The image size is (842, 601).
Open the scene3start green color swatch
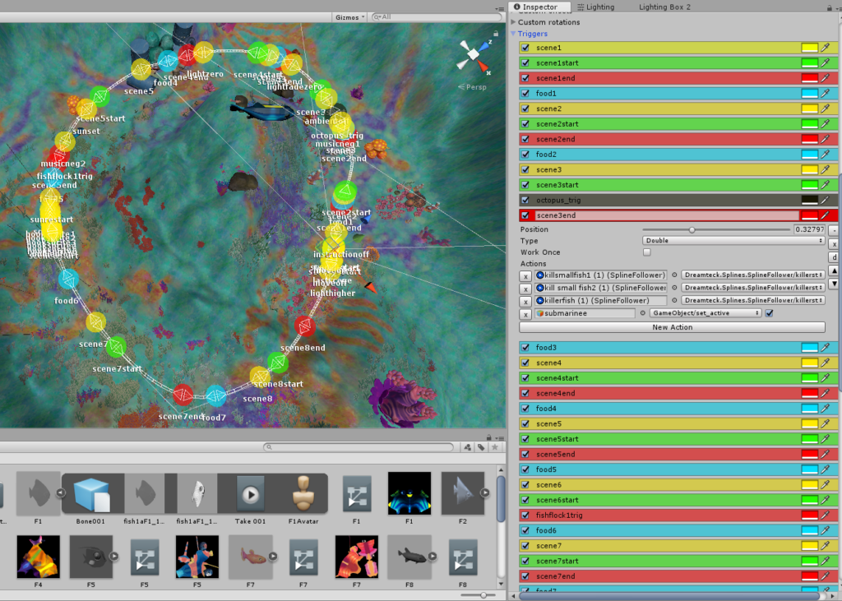pos(809,185)
